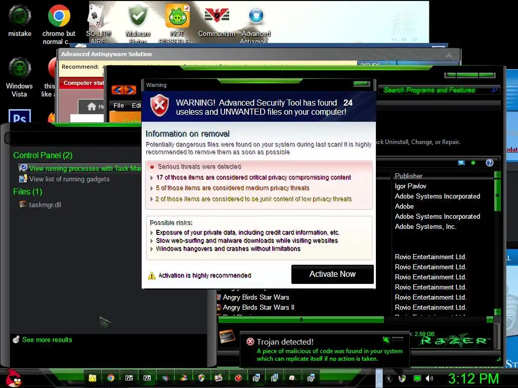Select the Igor Pavlov publisher row

pos(410,186)
